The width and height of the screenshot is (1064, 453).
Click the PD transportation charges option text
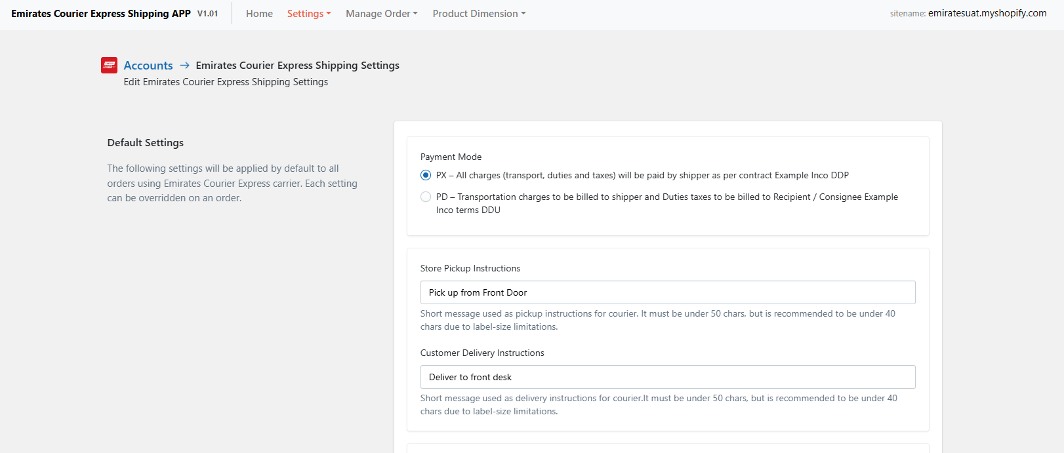tap(667, 203)
